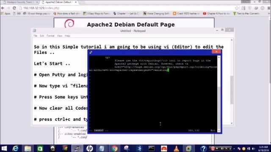The height and width of the screenshot is (152, 271).
Task: Click the Notepad vertical scrollbar thumb
Action: click(232, 90)
